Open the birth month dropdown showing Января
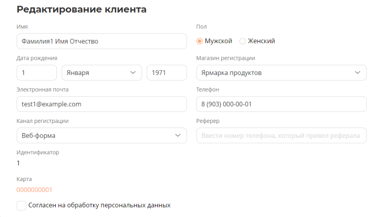This screenshot has height=217, width=387. click(x=102, y=72)
